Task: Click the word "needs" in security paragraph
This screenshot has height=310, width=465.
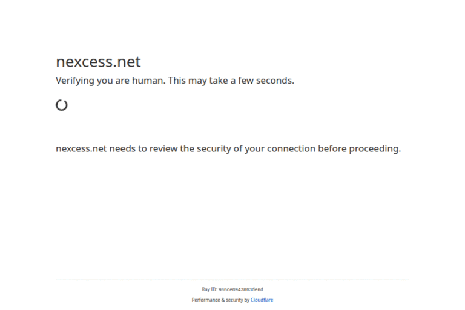Action: (122, 148)
